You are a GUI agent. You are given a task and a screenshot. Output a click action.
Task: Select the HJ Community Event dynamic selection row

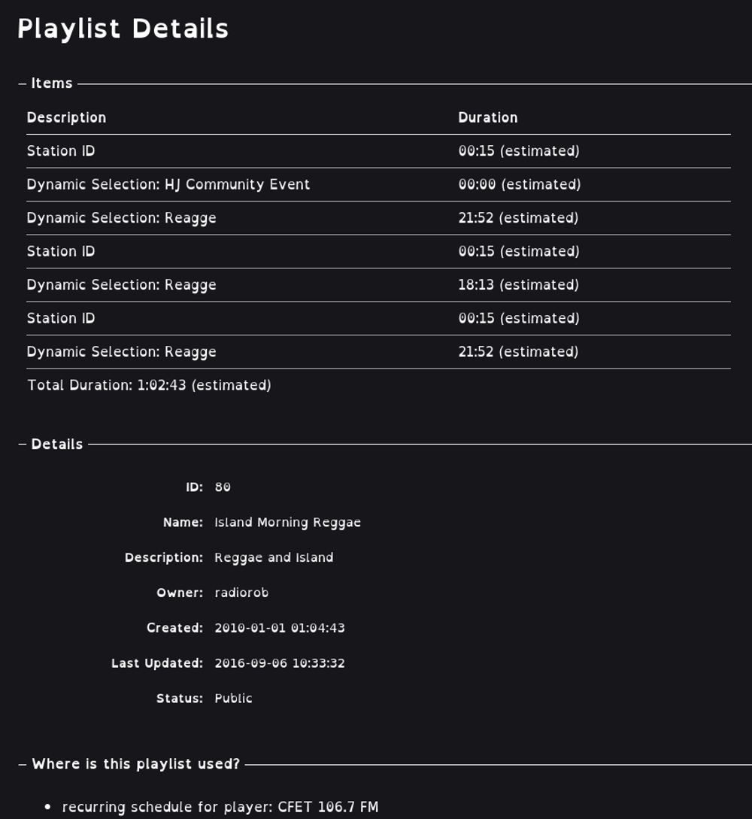point(378,184)
